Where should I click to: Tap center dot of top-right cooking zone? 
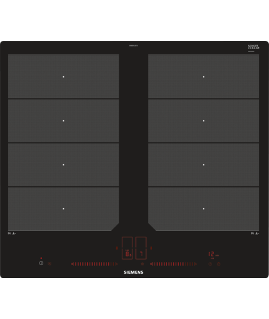(x=203, y=77)
